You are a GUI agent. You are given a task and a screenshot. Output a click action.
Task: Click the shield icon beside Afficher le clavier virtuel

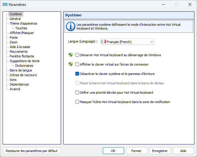pos(71,64)
